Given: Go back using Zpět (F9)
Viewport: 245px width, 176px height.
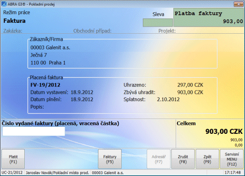Looking at the screenshot, I should pos(207,159).
